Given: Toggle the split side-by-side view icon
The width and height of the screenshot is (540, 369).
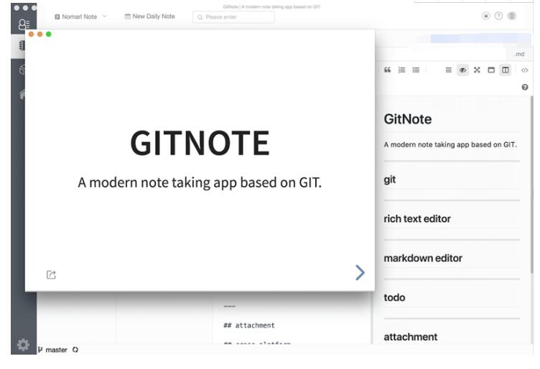Looking at the screenshot, I should click(506, 70).
